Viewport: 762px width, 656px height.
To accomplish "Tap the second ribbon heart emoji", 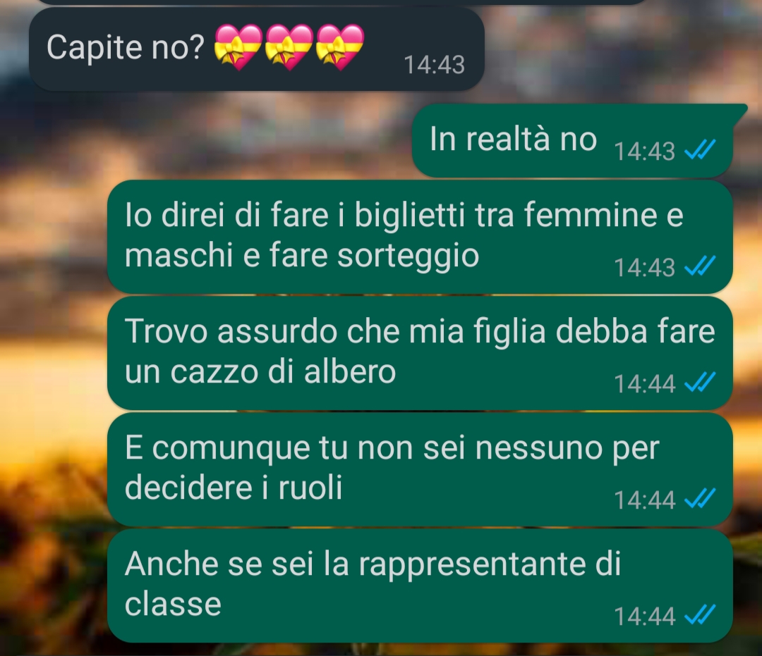I will coord(289,47).
